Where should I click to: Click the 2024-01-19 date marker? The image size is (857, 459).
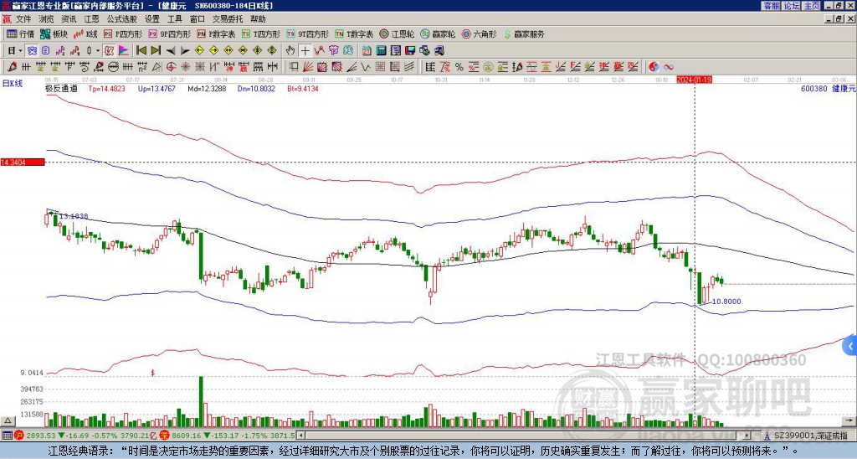coord(694,80)
